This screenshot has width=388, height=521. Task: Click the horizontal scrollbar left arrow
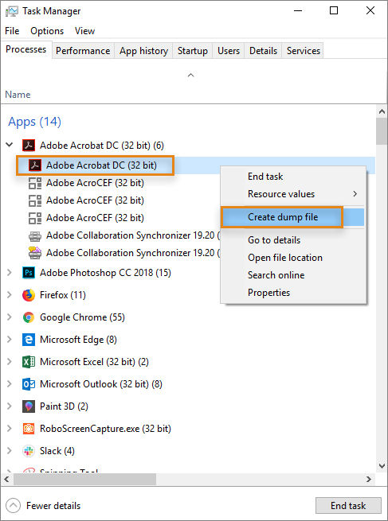6,479
